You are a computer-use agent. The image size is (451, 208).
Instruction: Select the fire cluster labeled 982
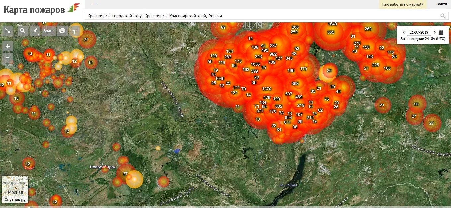(273, 54)
